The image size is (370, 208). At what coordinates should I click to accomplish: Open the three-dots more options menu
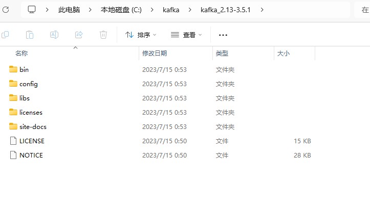click(x=223, y=35)
